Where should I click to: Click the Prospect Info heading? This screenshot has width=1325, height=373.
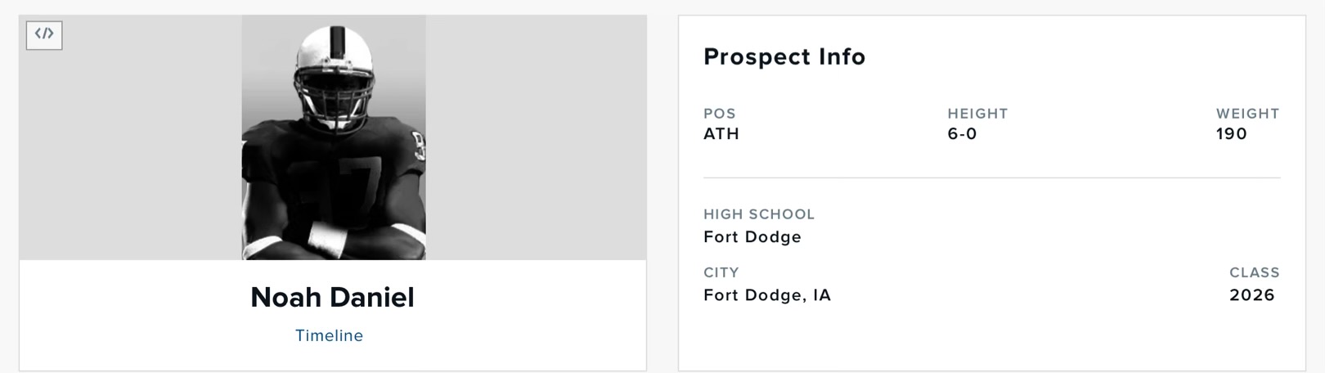[784, 56]
